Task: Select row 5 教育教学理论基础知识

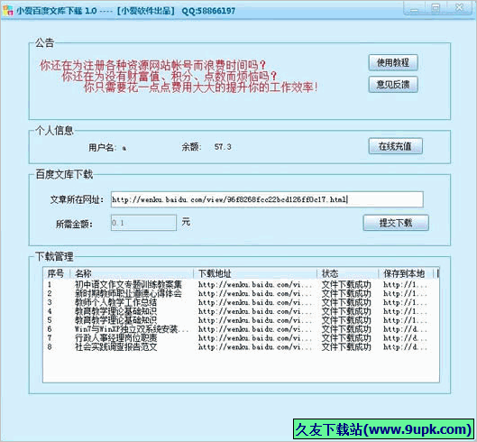Action: tap(241, 320)
